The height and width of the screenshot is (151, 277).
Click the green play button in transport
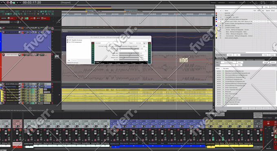coord(14,3)
